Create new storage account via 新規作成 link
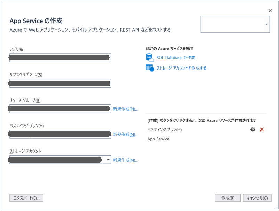Screen dimensions: 279x211 (x=126, y=160)
